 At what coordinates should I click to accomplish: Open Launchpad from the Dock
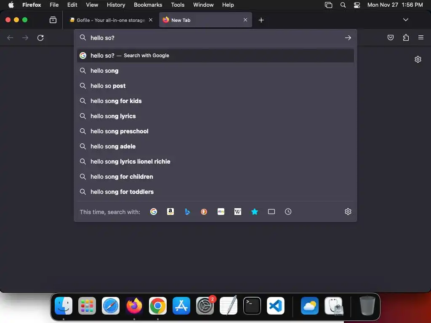coord(87,306)
